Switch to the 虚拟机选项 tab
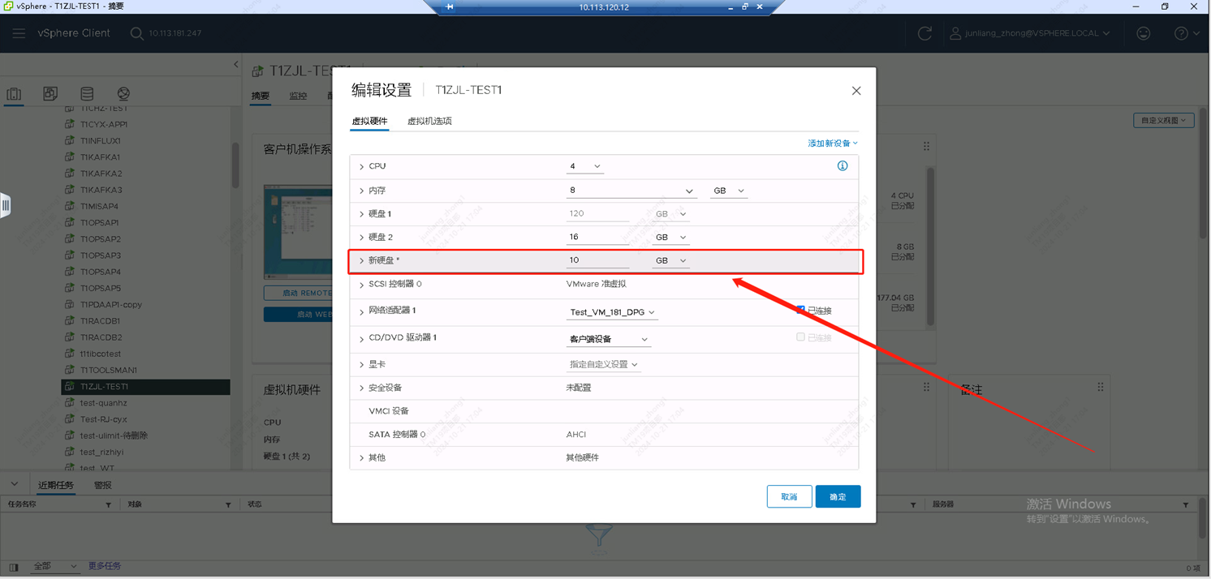 429,121
